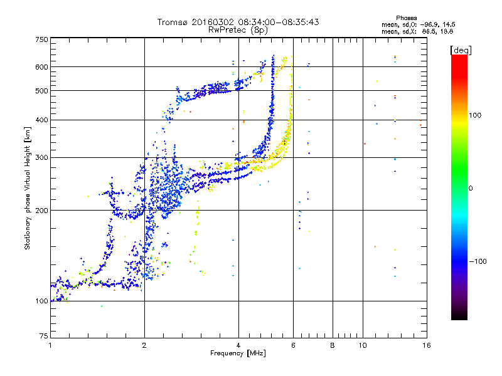The width and height of the screenshot is (502, 376).
Task: Click the x-axis label "4"
Action: pos(238,345)
